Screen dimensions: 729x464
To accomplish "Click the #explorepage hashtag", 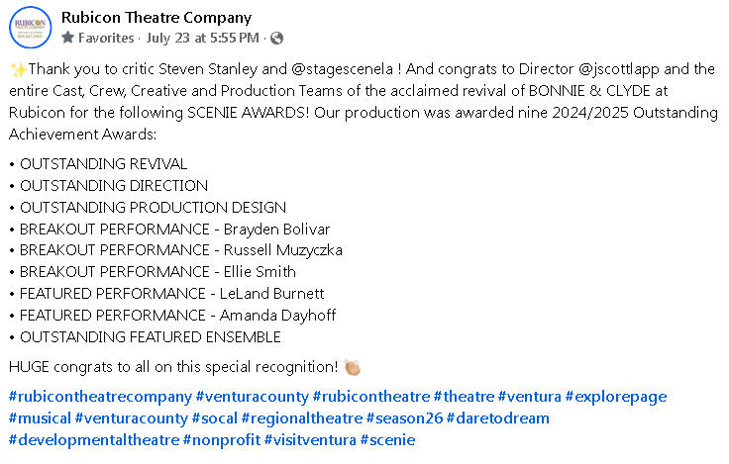I will [x=616, y=397].
